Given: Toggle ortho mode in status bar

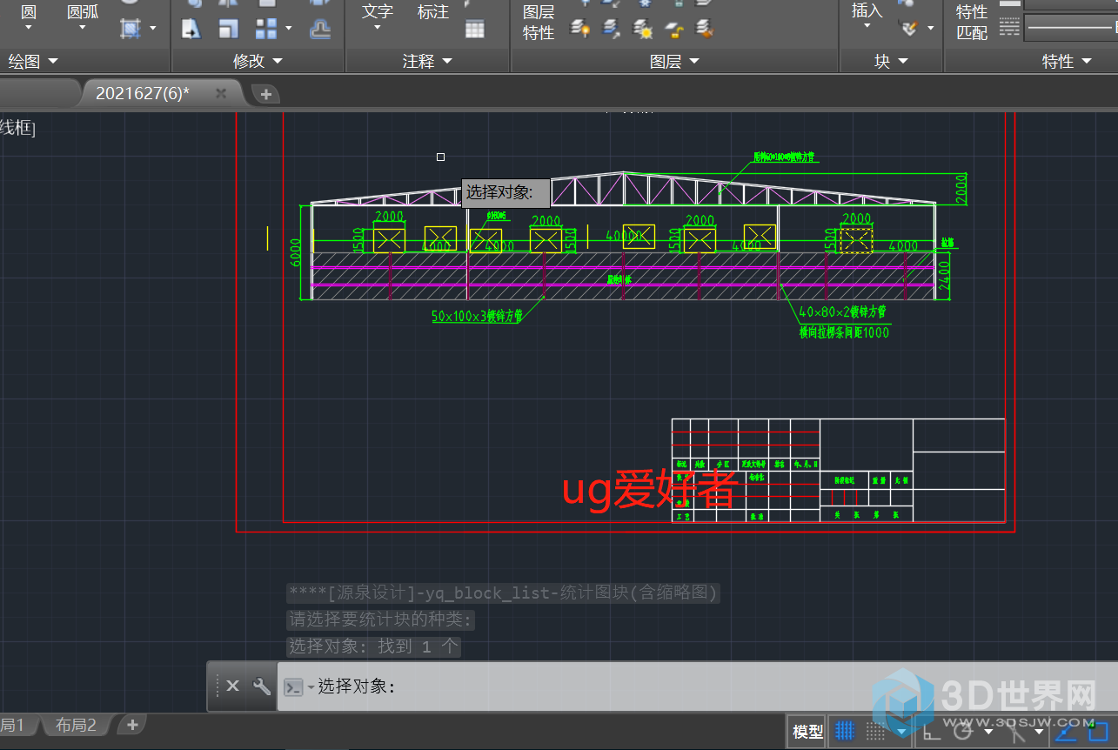Looking at the screenshot, I should point(932,733).
